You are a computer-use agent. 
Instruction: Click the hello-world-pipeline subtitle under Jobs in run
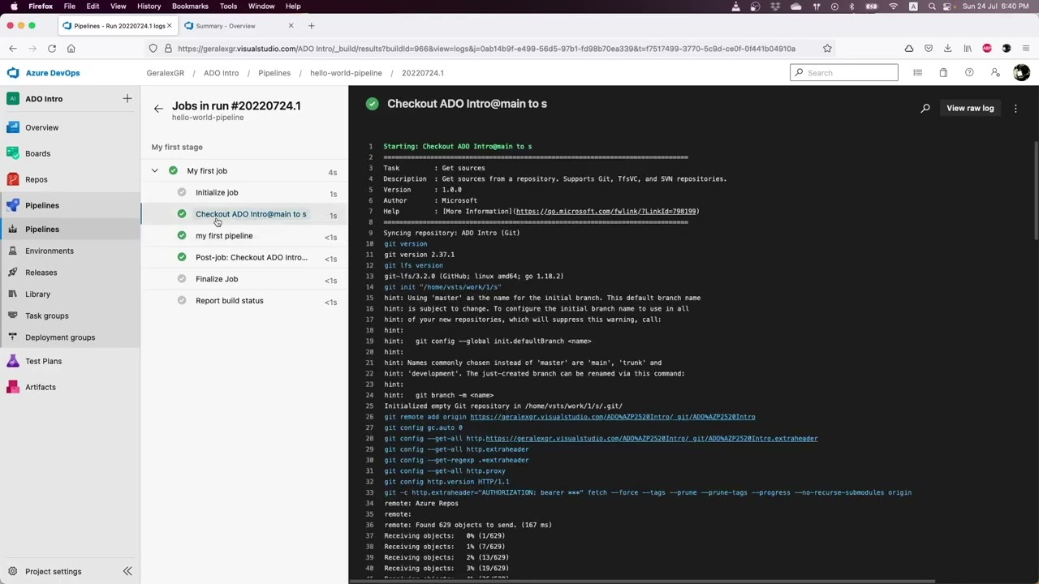point(208,118)
